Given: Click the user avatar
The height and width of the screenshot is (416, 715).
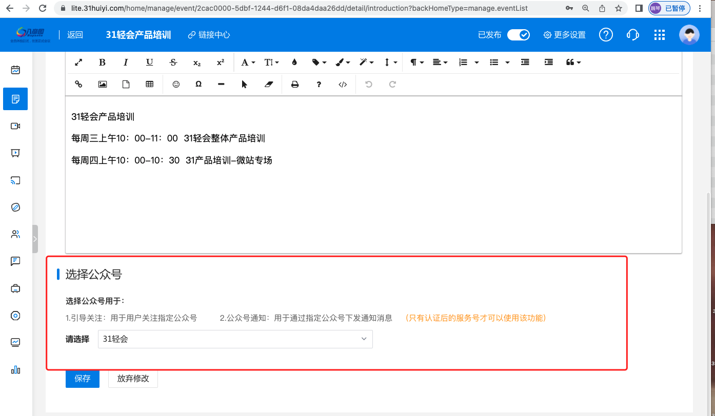Looking at the screenshot, I should pos(689,35).
